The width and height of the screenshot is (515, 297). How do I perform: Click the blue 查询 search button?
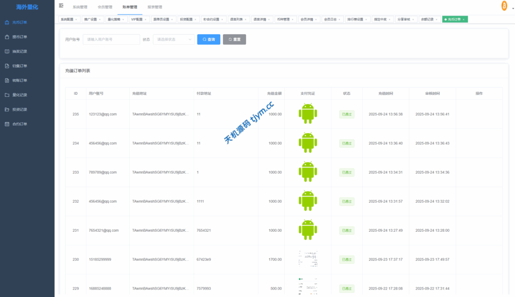(x=208, y=39)
